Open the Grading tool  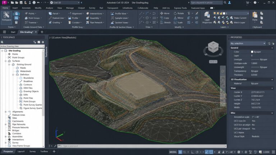point(55,23)
